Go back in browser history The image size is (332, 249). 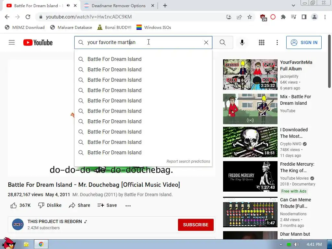coord(7,17)
